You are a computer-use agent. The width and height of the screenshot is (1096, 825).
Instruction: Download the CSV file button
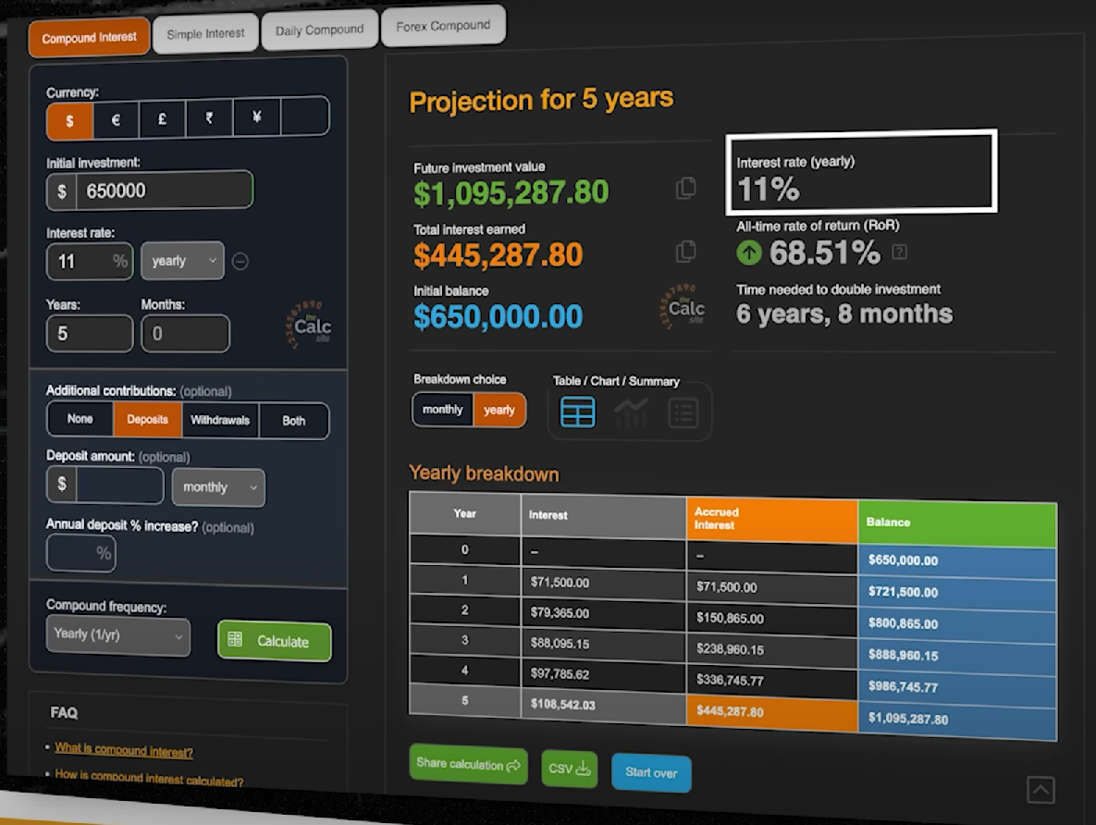pos(569,769)
